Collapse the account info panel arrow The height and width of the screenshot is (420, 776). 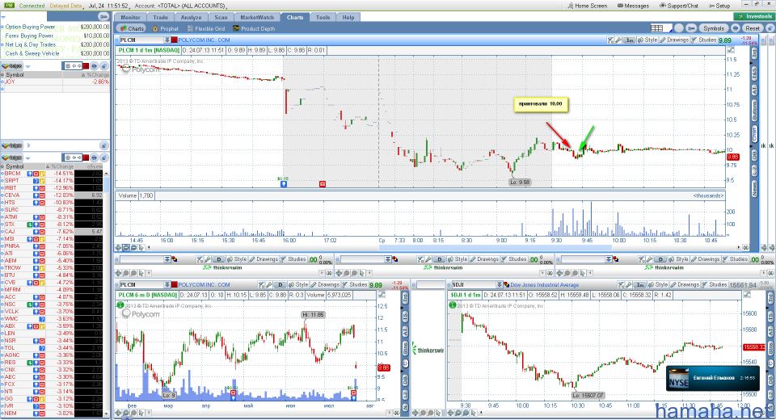pos(3,16)
